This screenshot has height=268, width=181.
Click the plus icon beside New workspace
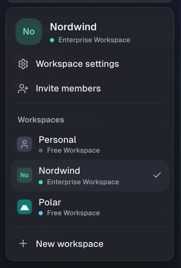pos(23,243)
